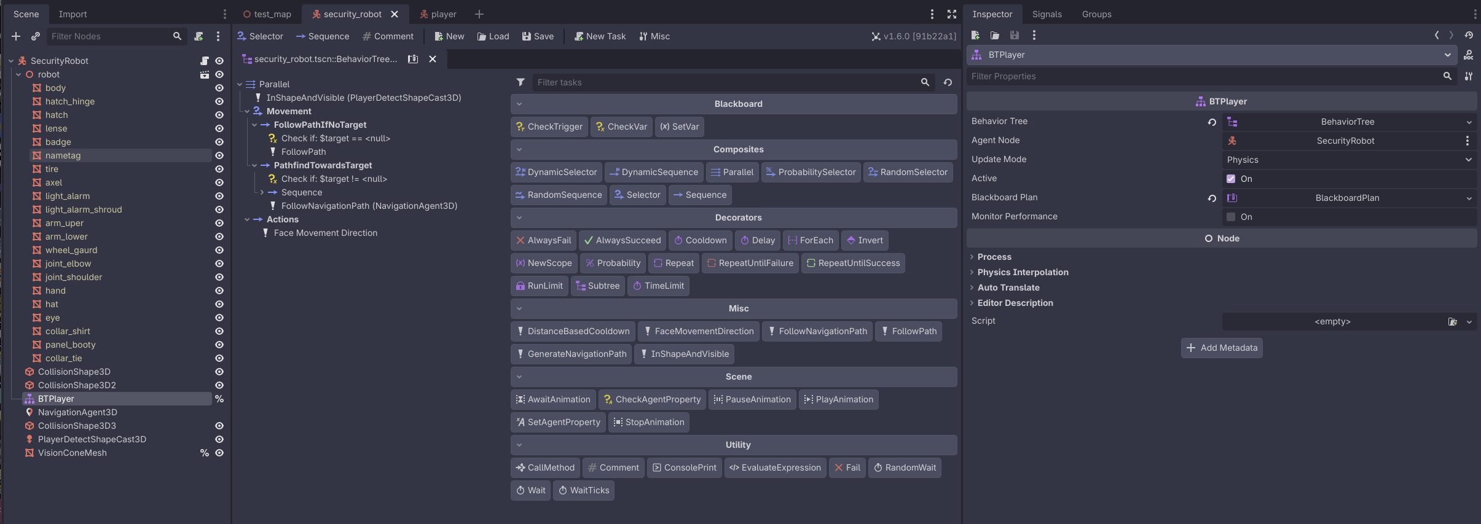1481x524 pixels.
Task: Hide the nametag node visibility eye
Action: pyautogui.click(x=219, y=155)
